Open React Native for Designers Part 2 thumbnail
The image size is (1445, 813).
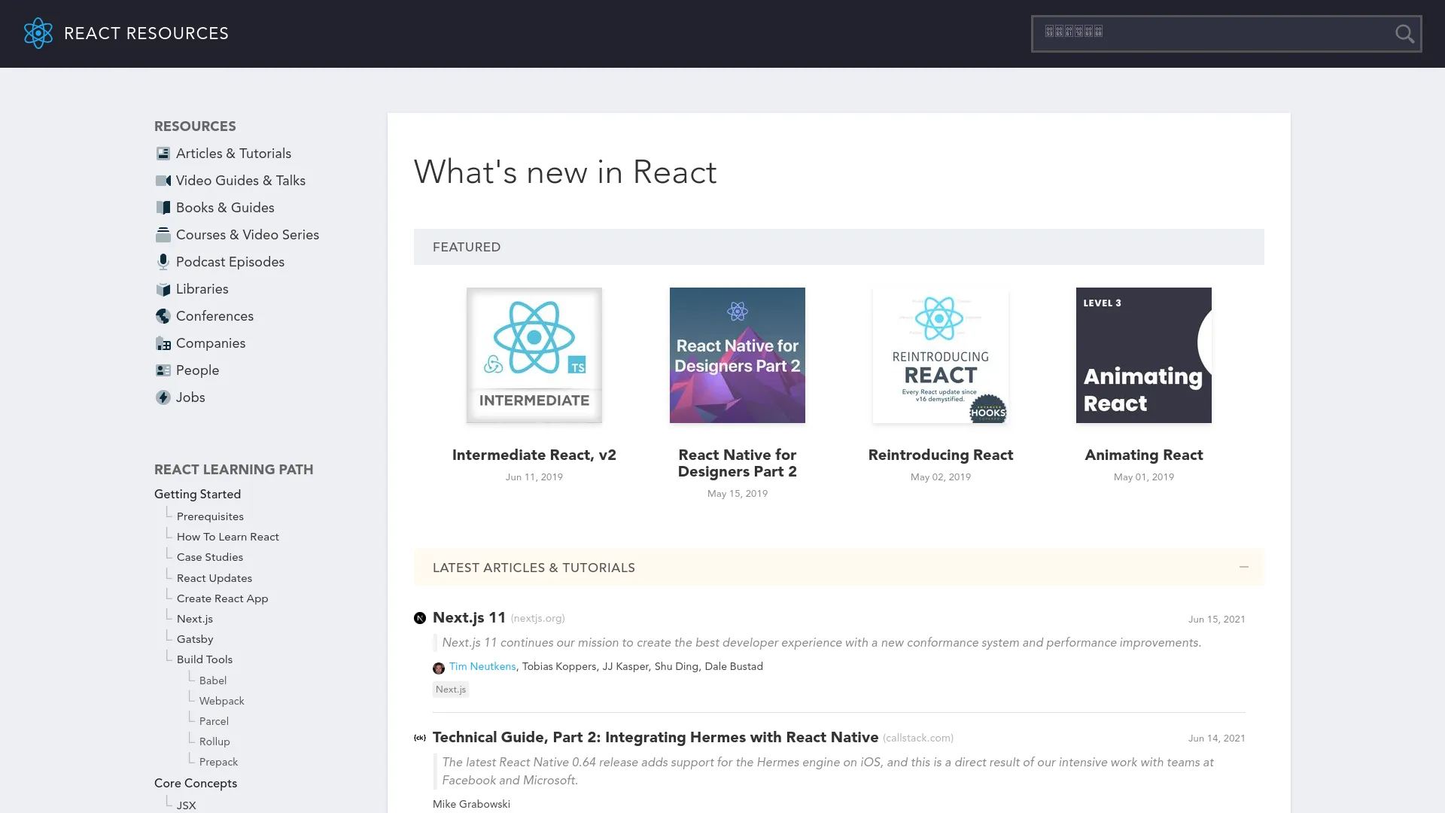click(x=738, y=355)
